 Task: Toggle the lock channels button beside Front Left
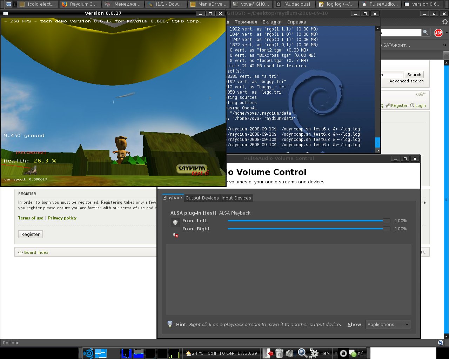tap(175, 223)
